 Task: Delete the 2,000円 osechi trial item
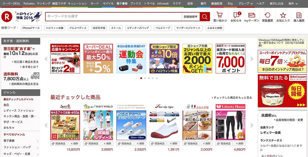click(206, 143)
